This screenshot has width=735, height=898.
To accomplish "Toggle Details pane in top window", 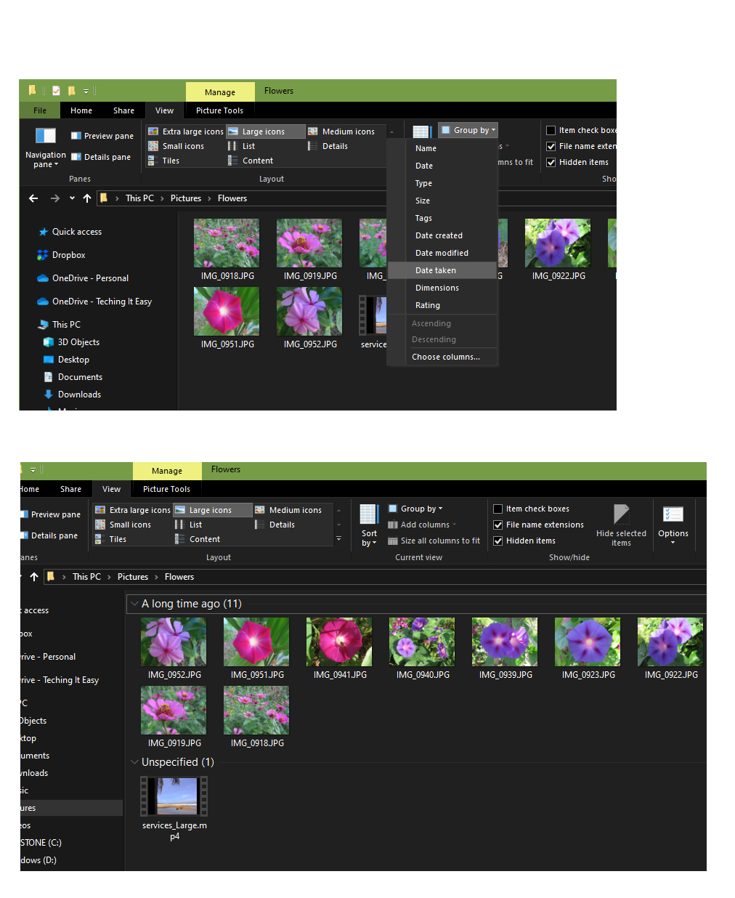I will 100,157.
